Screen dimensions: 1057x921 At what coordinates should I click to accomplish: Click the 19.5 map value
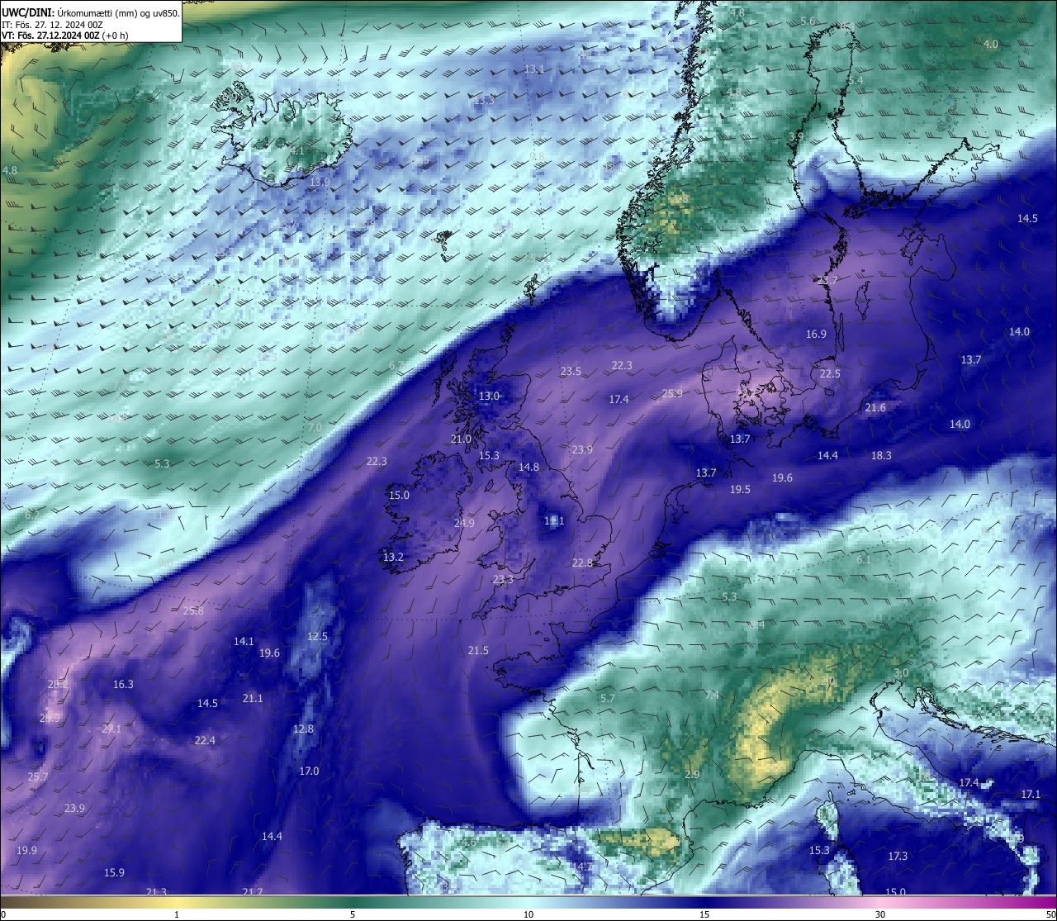[740, 489]
